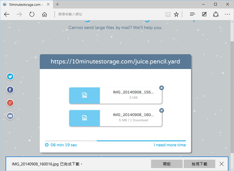Click the countdown progress bar
234x171 pixels.
coord(115,141)
